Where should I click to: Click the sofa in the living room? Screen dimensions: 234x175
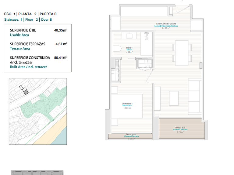click(x=194, y=96)
